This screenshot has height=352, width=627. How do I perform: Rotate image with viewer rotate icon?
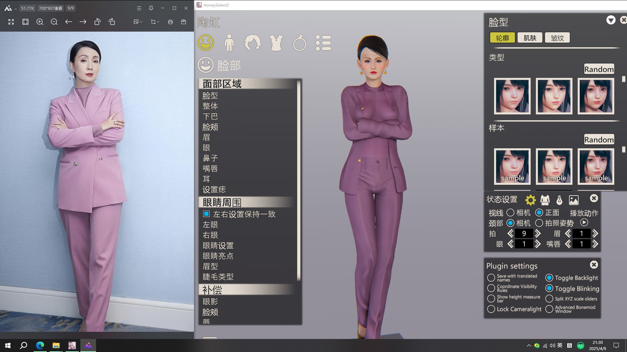point(97,22)
